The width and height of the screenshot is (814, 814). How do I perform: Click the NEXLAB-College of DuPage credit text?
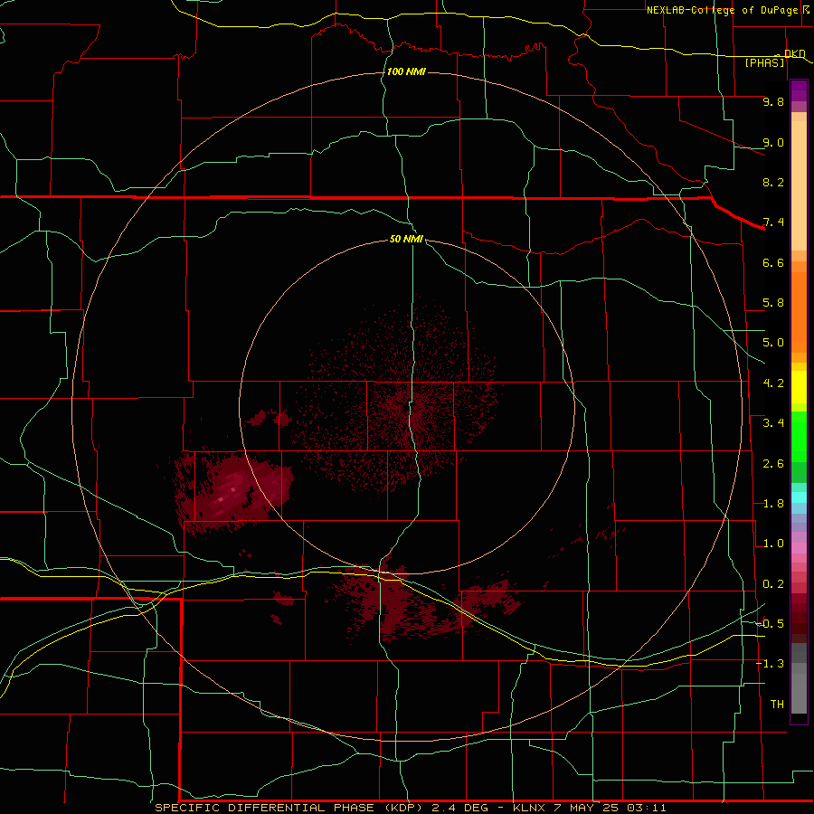tap(722, 10)
